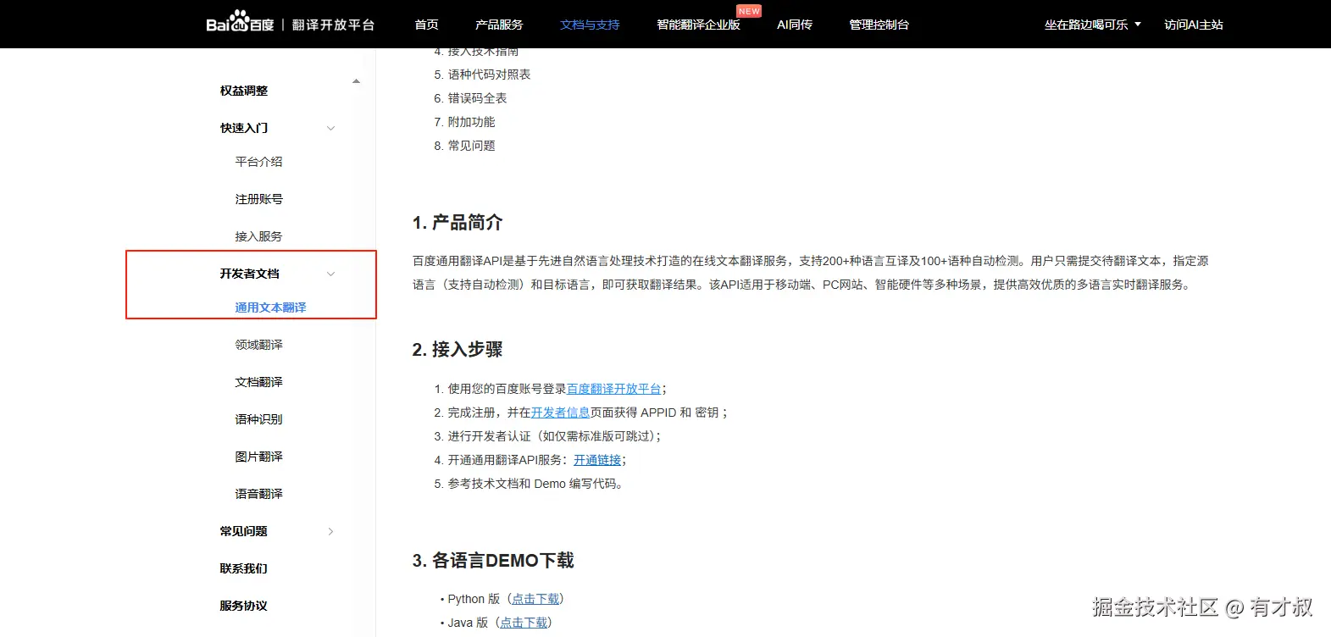This screenshot has width=1331, height=637.
Task: Open 服务协议 in the sidebar
Action: point(244,606)
